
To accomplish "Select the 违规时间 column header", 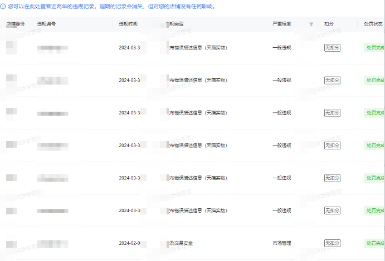I will click(x=128, y=24).
